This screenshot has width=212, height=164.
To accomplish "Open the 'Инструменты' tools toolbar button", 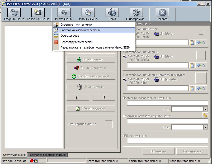I will 64,14.
